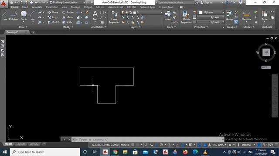The height and width of the screenshot is (156, 279).
Task: Add a new drawing tab with plus button
Action: click(x=33, y=32)
